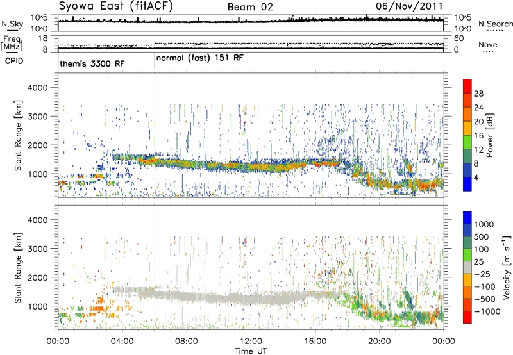Click the 4000 km tick in velocity panel
Image resolution: width=513 pixels, height=355 pixels.
(37, 220)
